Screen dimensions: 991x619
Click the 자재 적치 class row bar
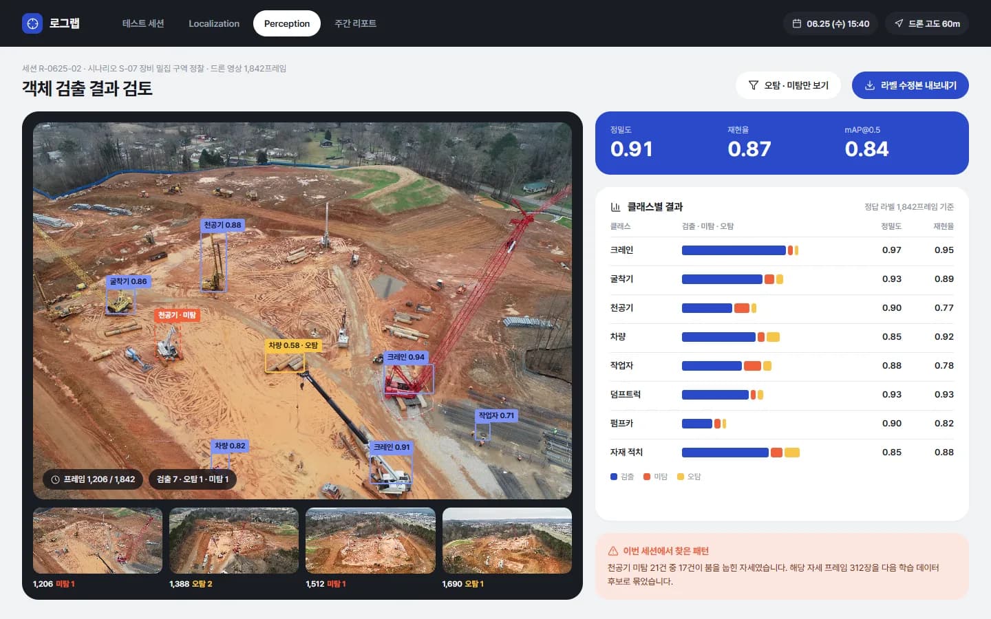pos(740,453)
